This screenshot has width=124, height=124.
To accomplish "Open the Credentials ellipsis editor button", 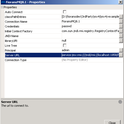I will click(121, 26).
